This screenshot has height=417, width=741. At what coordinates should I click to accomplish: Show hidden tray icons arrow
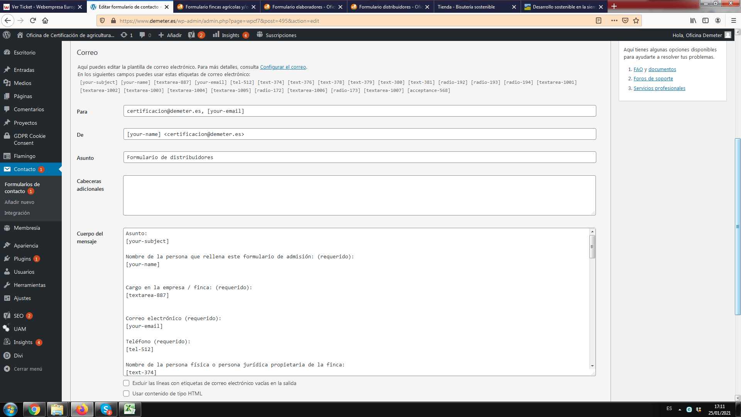[x=680, y=409]
